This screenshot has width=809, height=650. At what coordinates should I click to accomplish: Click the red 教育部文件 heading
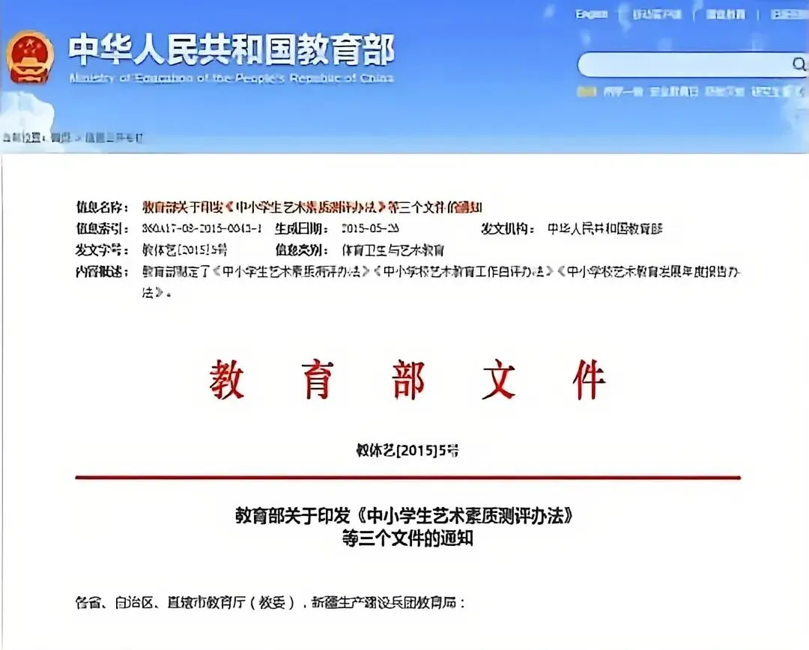point(407,380)
